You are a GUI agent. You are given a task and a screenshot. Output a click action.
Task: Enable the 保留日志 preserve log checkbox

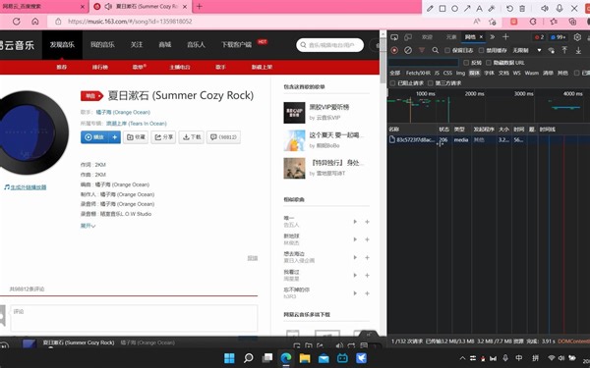pyautogui.click(x=447, y=50)
